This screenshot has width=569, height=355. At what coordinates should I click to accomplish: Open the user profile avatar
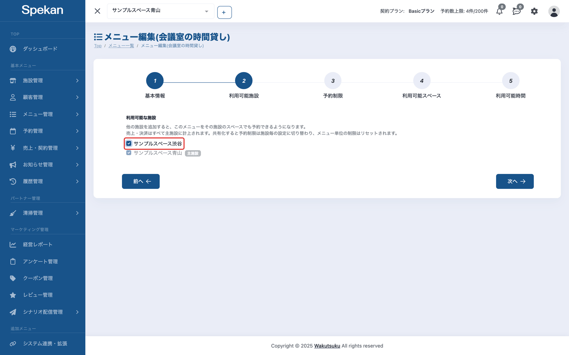(x=554, y=11)
